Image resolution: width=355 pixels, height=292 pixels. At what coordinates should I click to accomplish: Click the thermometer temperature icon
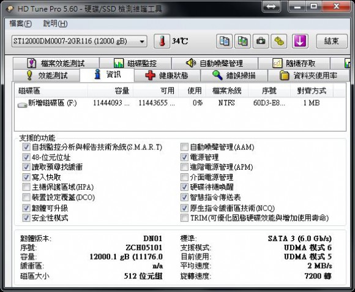pos(162,41)
